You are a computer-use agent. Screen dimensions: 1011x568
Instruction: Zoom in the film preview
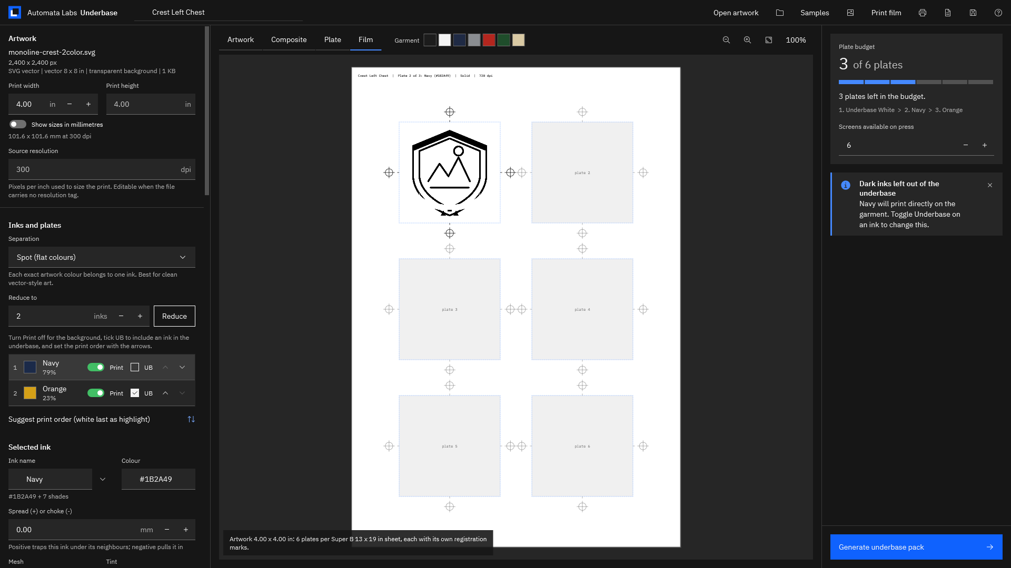point(747,40)
